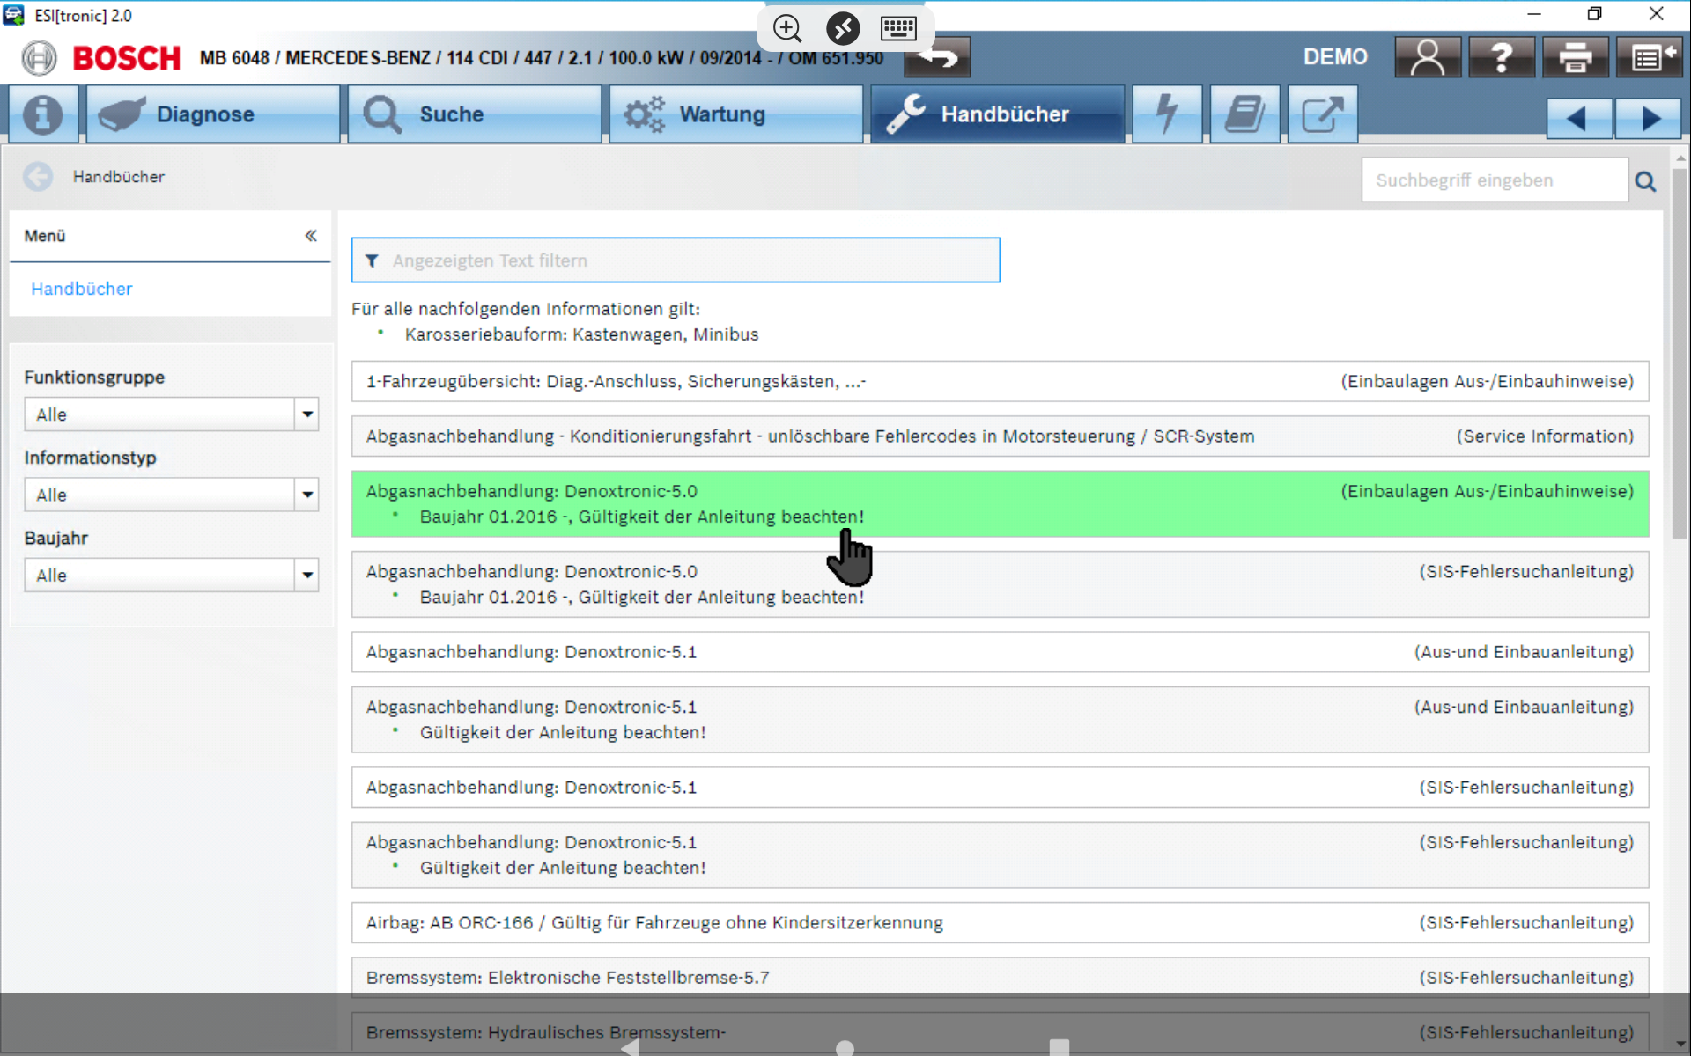Click the remote connection round icon

click(843, 28)
